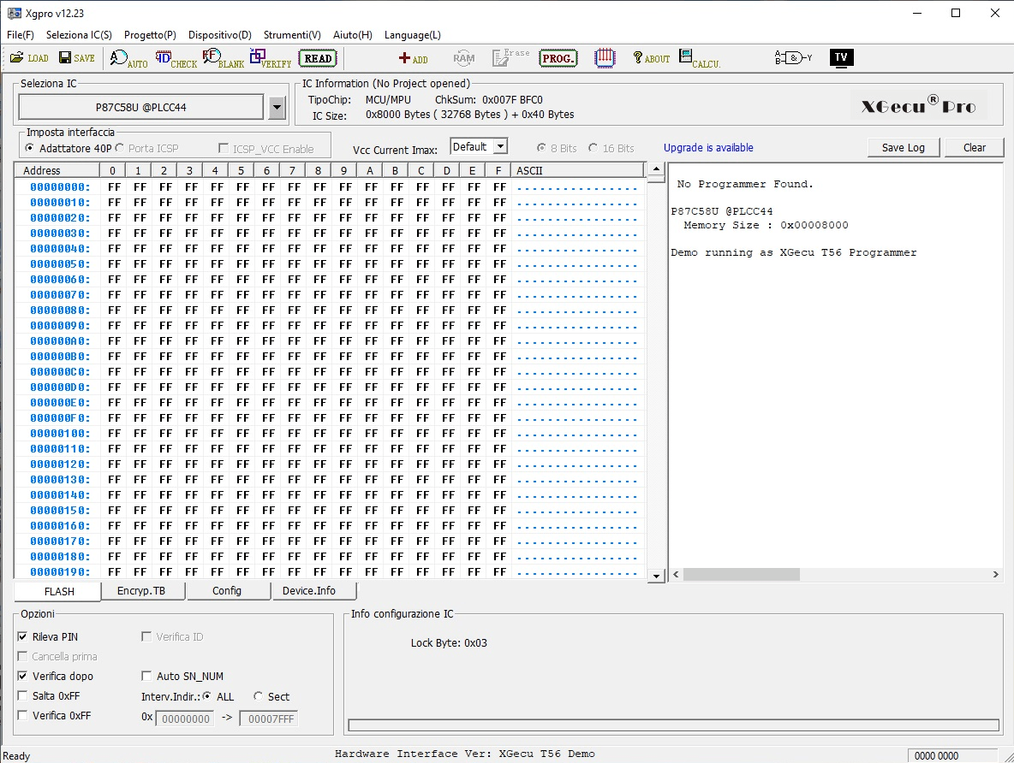Click log panel scroll left arrow
Screen dimensions: 1014x763
coord(677,574)
